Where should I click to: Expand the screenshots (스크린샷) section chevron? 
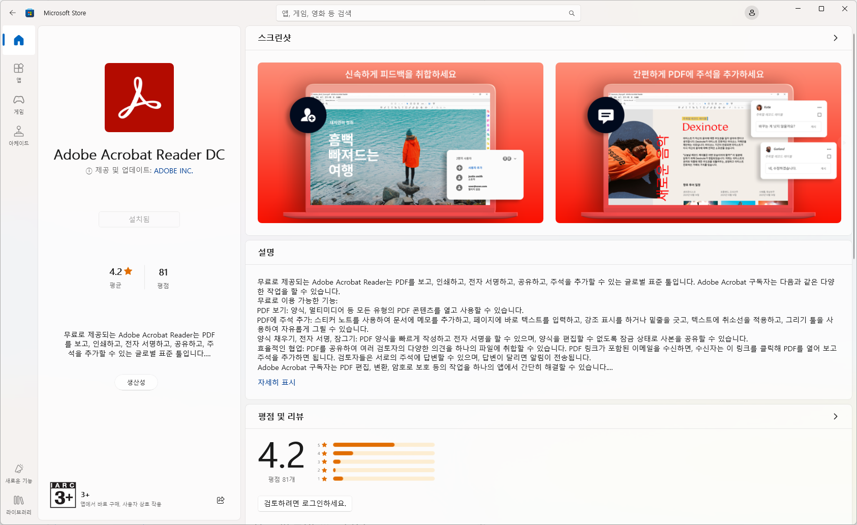pyautogui.click(x=836, y=38)
